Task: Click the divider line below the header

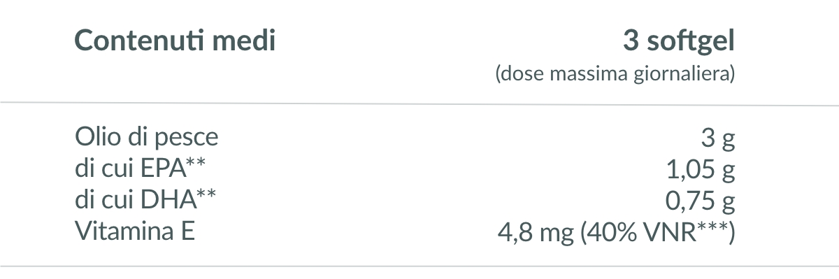Action: (x=419, y=104)
